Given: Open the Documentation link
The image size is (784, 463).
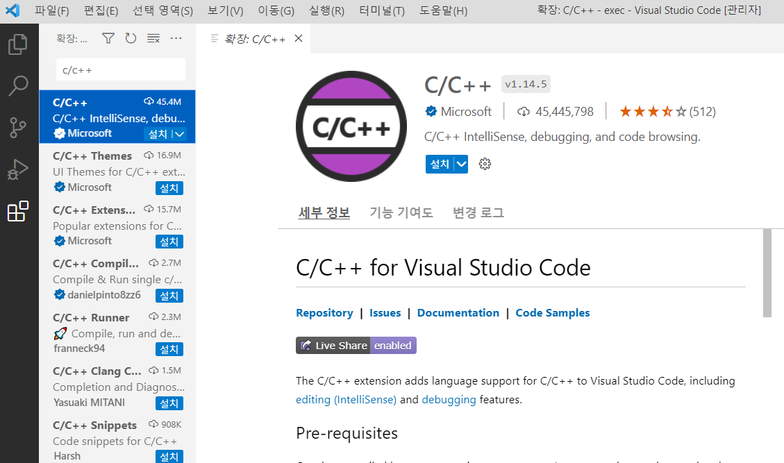Looking at the screenshot, I should [458, 312].
